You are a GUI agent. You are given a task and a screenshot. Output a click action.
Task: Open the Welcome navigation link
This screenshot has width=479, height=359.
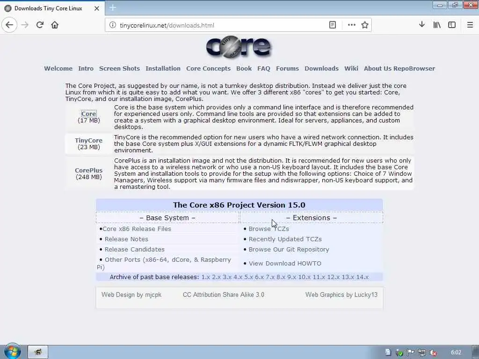[x=58, y=68]
